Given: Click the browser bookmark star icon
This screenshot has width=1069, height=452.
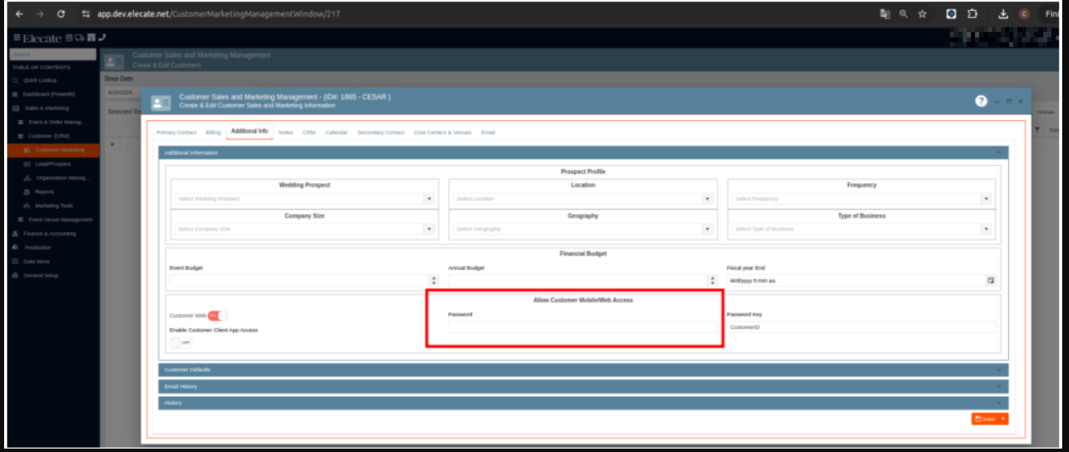Looking at the screenshot, I should click(922, 14).
